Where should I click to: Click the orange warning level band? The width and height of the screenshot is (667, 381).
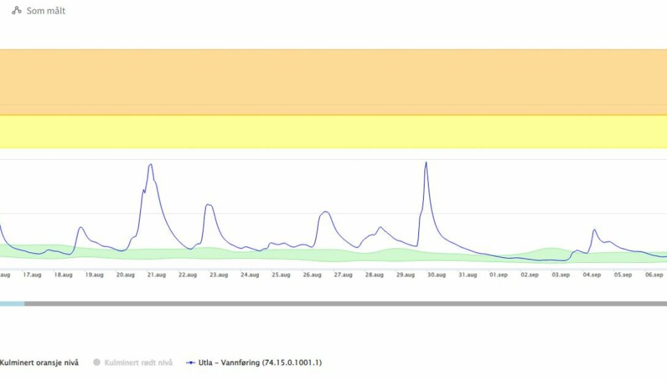pyautogui.click(x=333, y=82)
